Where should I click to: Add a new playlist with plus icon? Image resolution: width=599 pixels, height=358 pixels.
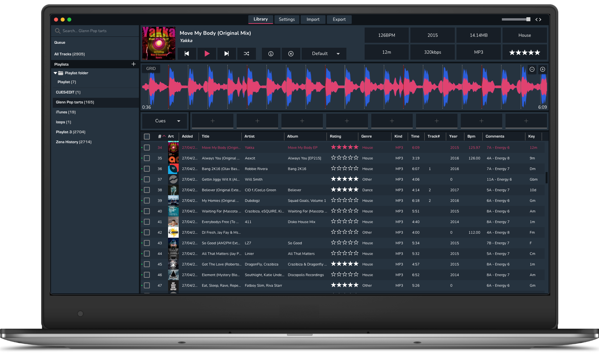(x=134, y=64)
